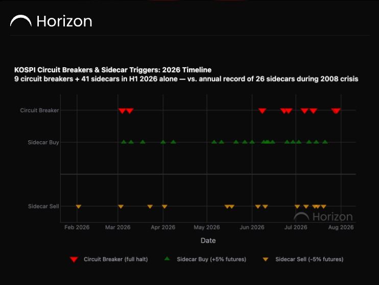Click the orange triangle legend icon
This screenshot has width=379, height=285.
[x=266, y=260]
